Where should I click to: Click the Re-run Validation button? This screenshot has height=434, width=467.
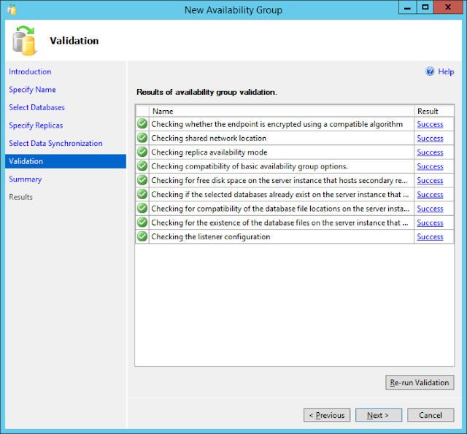[x=420, y=382]
